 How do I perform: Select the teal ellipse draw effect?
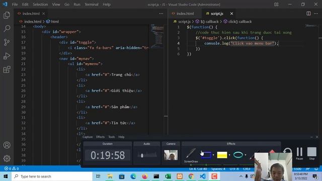[x=238, y=155]
